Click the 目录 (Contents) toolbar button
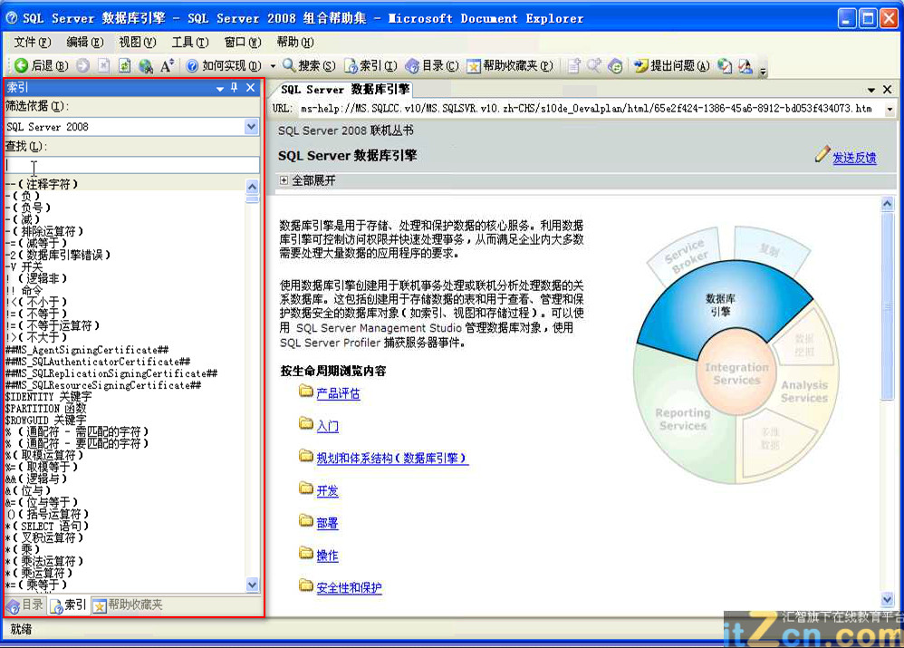Screen dimensions: 904x648 432,66
